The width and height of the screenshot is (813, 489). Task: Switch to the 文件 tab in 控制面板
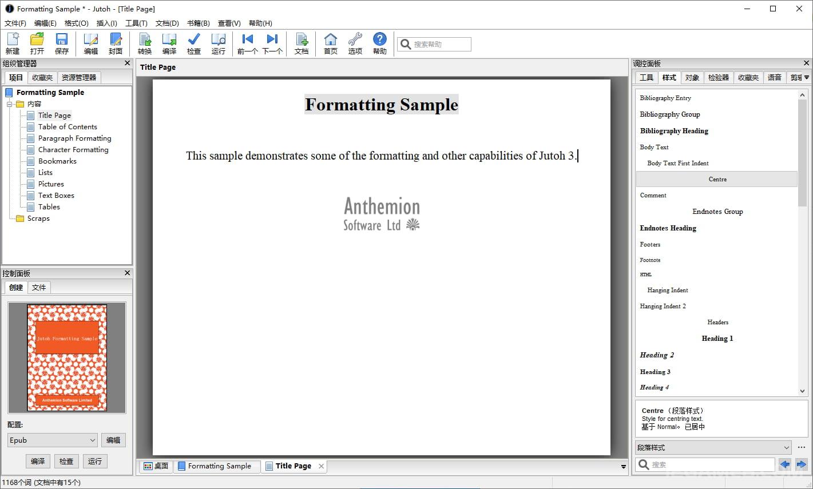(39, 287)
